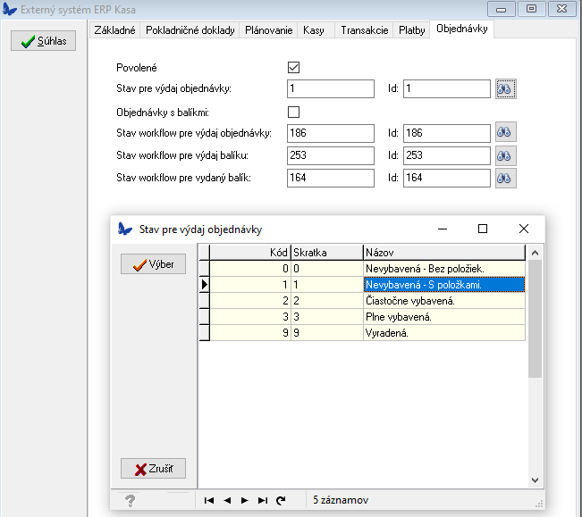Confirm selection with Výber button
Viewport: 582px width, 517px height.
(x=154, y=264)
